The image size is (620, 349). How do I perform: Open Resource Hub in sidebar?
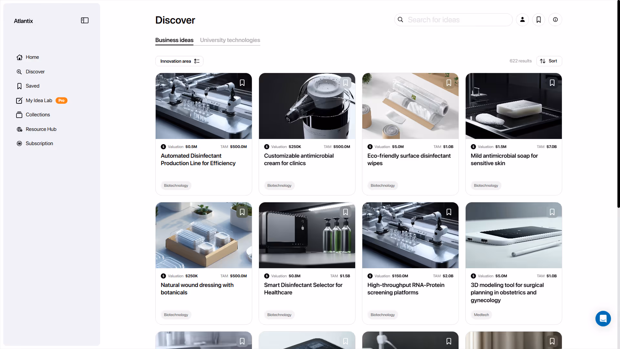(x=41, y=129)
